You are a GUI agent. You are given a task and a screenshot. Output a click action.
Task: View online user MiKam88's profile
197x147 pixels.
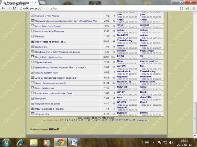[54, 129]
